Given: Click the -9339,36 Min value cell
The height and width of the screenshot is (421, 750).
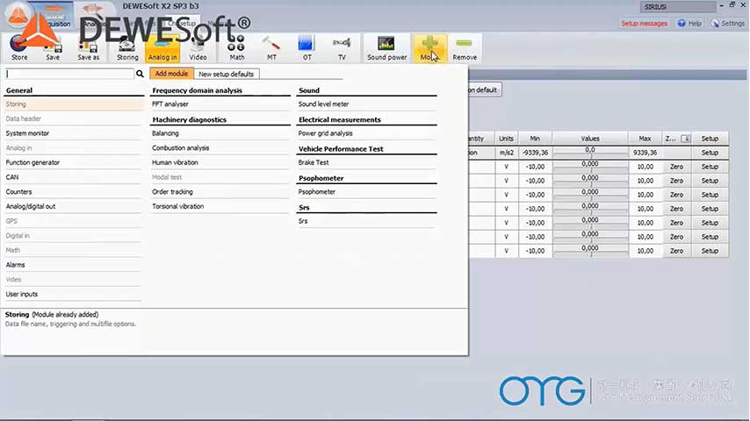Looking at the screenshot, I should point(535,153).
